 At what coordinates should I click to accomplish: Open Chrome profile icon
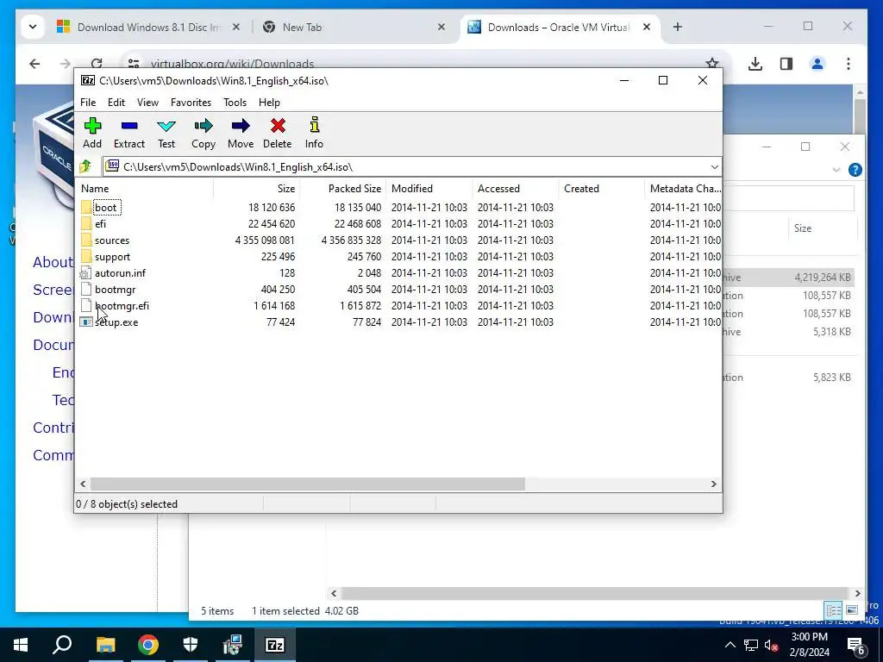tap(817, 64)
